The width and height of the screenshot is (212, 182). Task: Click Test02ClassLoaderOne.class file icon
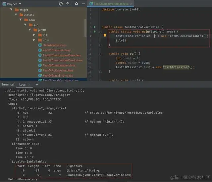tap(40, 55)
